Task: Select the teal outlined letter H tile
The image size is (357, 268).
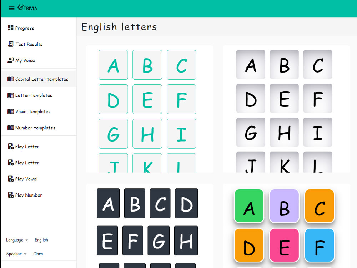Action: click(x=147, y=134)
